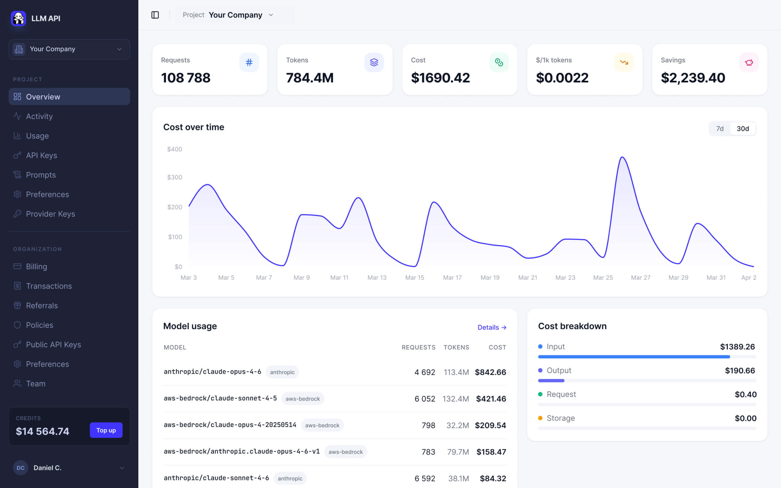Image resolution: width=781 pixels, height=488 pixels.
Task: Open the Your Company sidebar selector
Action: pos(69,49)
